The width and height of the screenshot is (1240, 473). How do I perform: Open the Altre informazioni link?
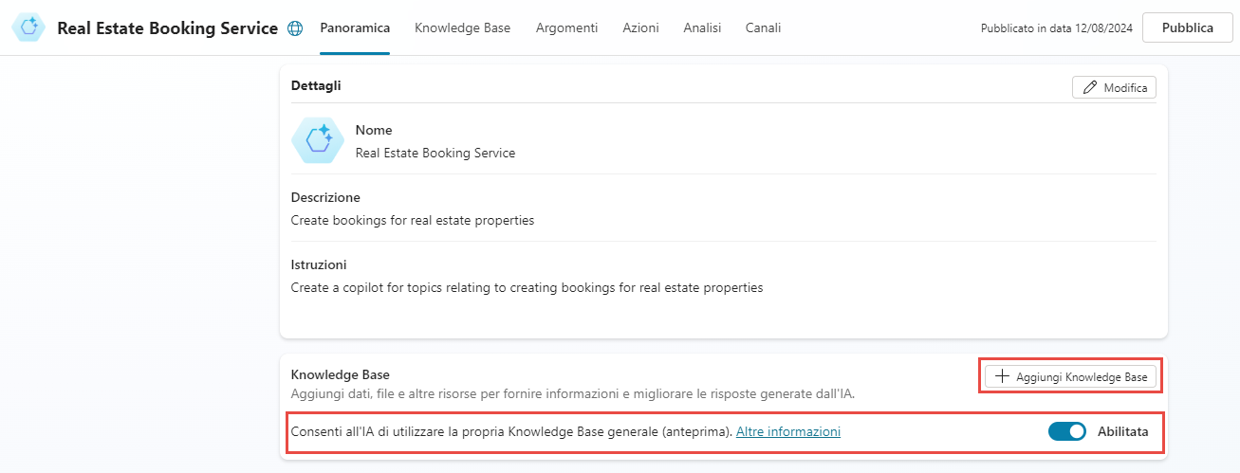click(x=787, y=432)
